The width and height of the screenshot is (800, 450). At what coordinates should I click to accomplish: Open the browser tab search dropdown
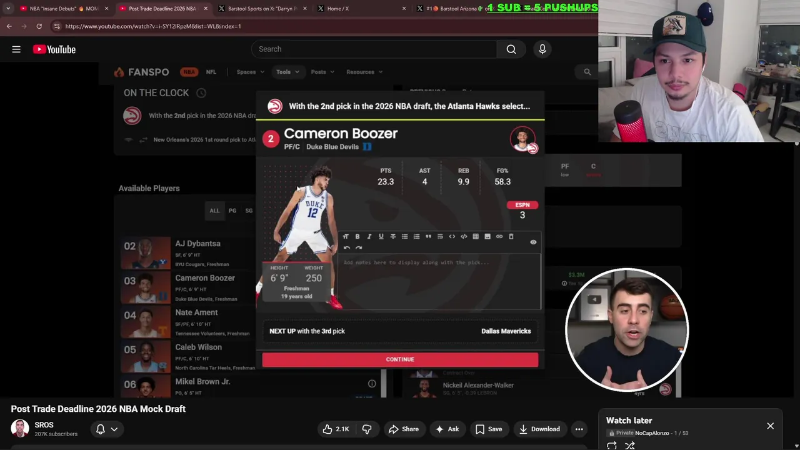[x=8, y=9]
